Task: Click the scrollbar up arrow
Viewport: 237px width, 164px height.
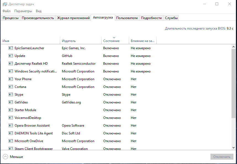Action: [x=233, y=47]
